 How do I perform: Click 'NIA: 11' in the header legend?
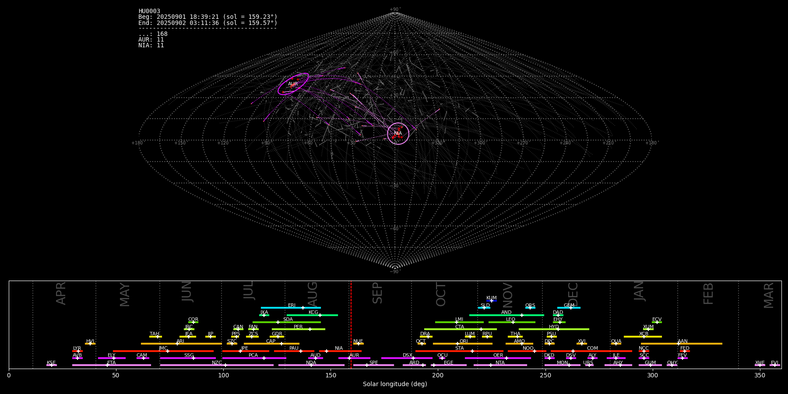pos(151,46)
